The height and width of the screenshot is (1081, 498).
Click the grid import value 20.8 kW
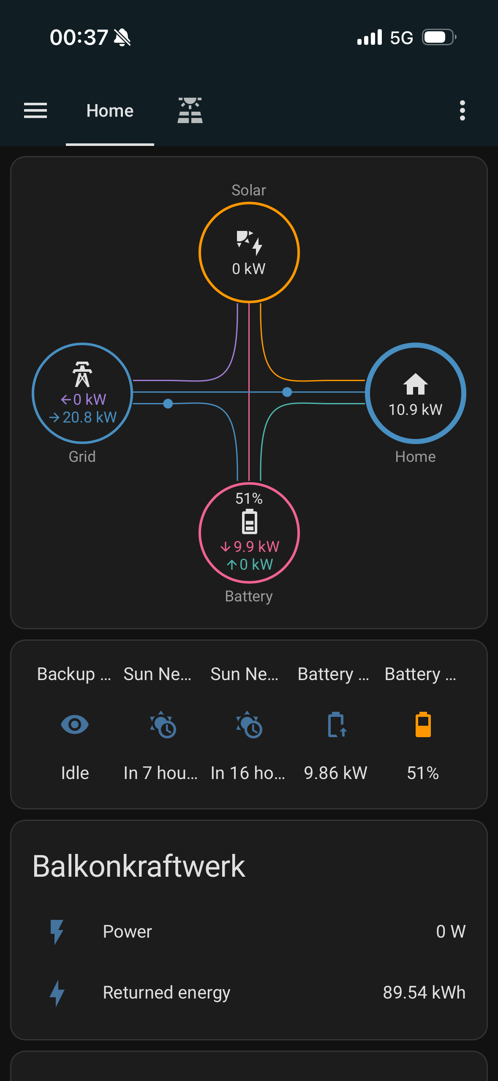pyautogui.click(x=89, y=417)
